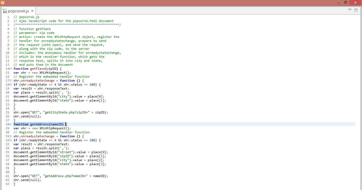This screenshot has height=190, width=362.
Task: Click the first comment line "// popcornA.js"
Action: 27,17
